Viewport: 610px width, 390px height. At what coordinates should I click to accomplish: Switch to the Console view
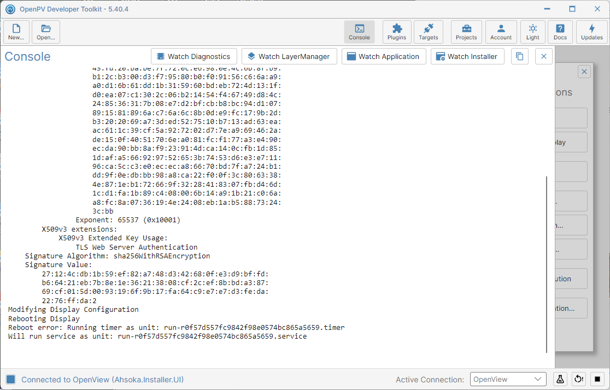(359, 32)
